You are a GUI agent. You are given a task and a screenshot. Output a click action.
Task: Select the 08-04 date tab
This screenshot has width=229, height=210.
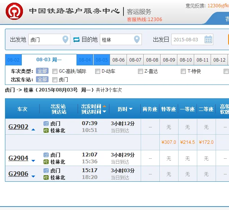85,60
